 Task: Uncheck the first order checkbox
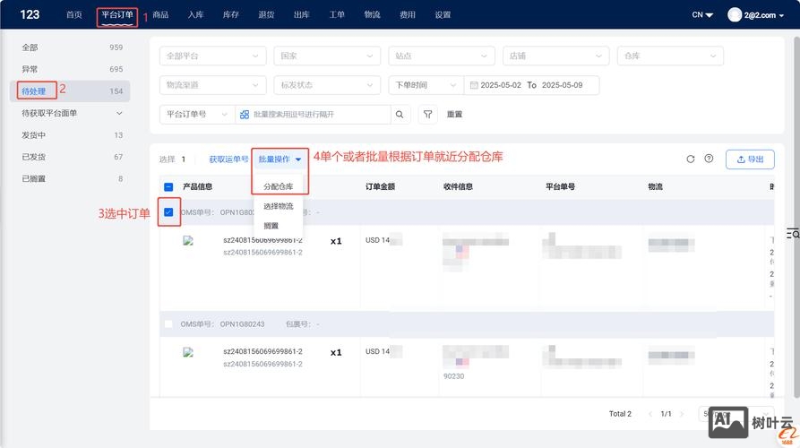click(x=168, y=211)
